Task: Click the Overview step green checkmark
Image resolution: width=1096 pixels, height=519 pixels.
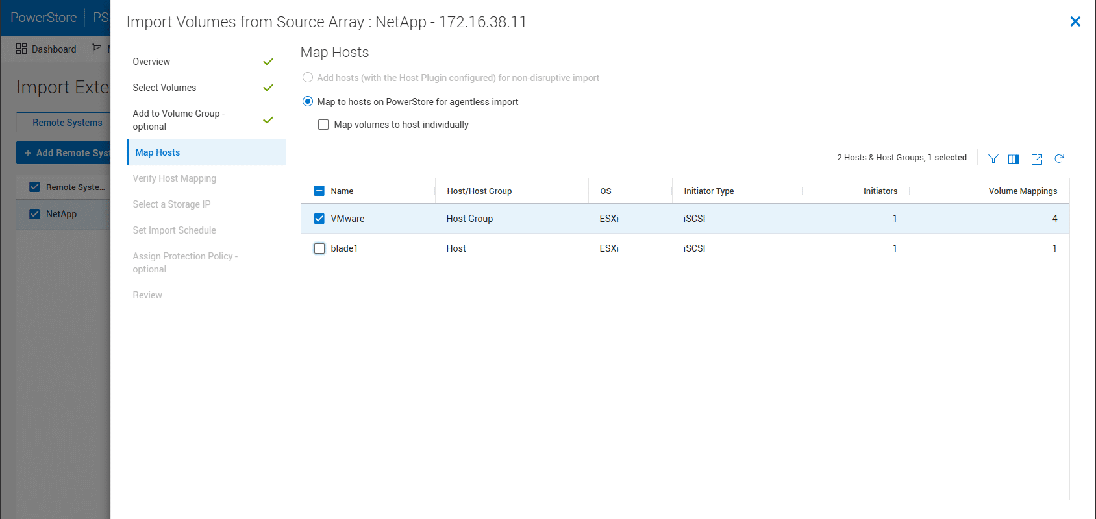Action: pos(268,62)
